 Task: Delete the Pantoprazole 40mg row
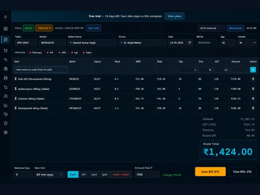pos(253,108)
